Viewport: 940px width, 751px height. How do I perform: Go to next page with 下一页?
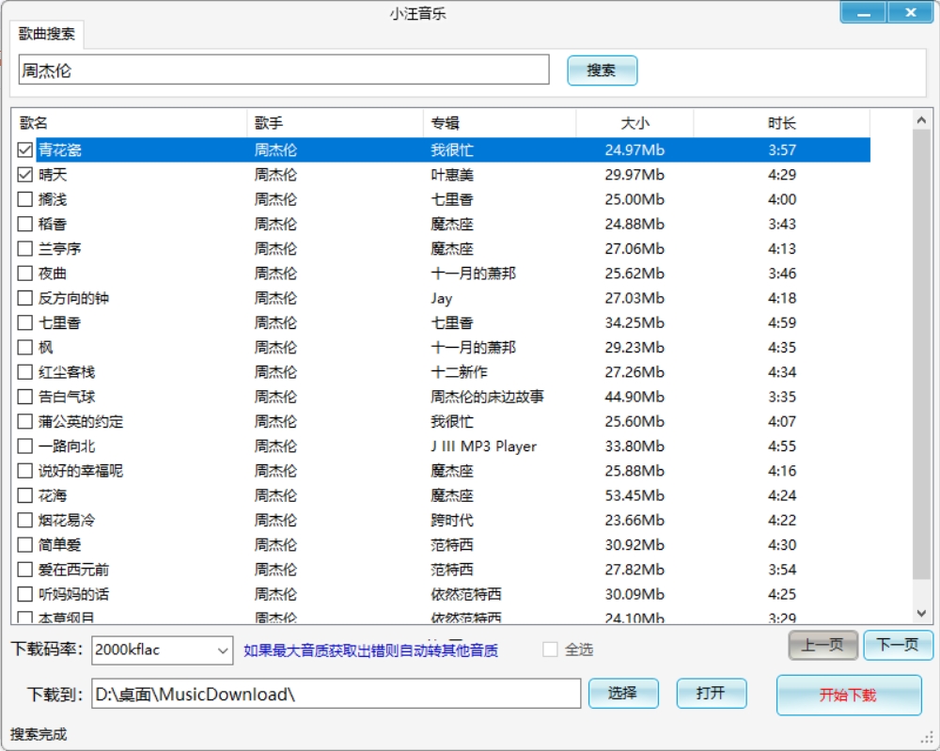point(898,646)
